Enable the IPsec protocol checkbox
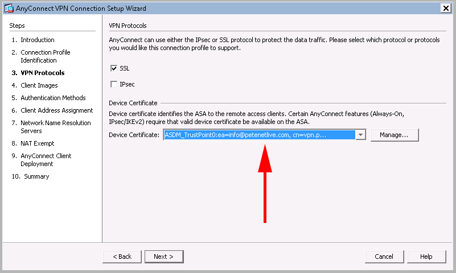Image resolution: width=456 pixels, height=273 pixels. click(114, 84)
